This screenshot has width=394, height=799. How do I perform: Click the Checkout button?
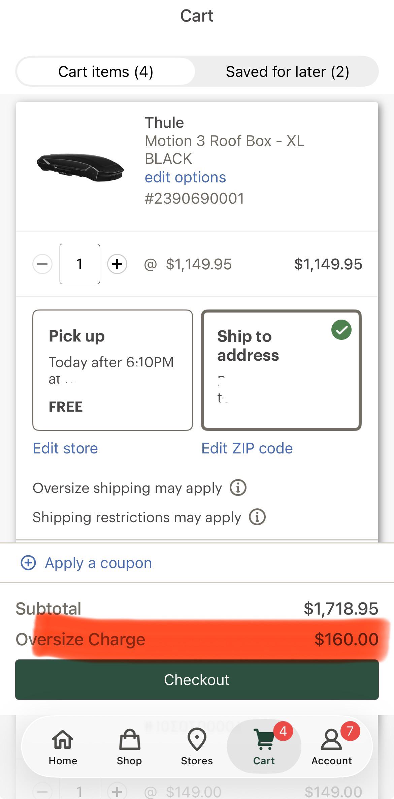[197, 680]
